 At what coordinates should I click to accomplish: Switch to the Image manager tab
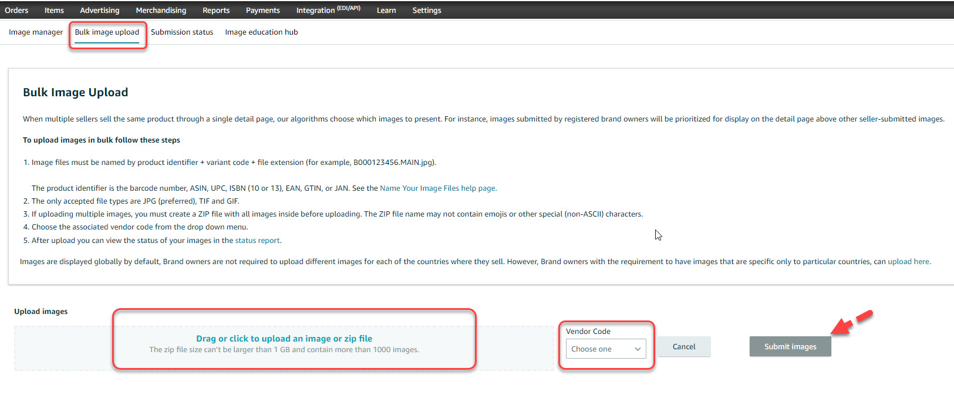coord(36,32)
